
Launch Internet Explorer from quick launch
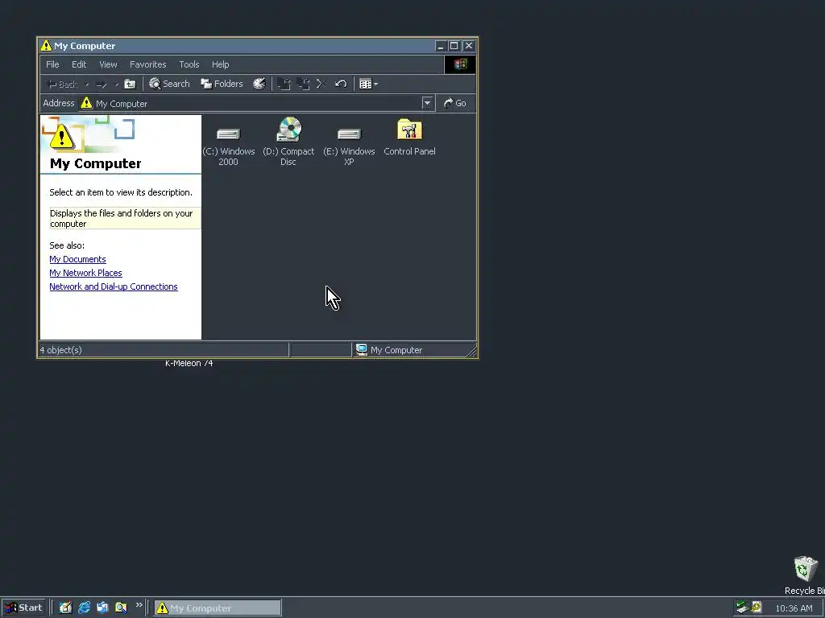(84, 608)
